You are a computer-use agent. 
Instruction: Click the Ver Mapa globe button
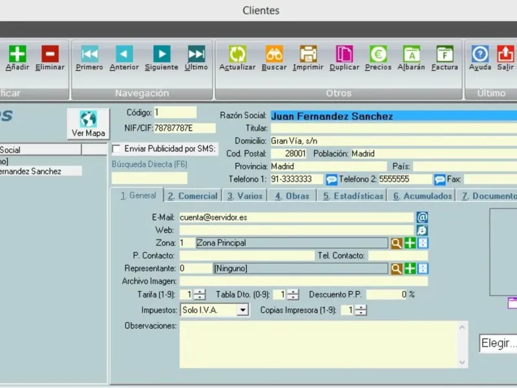(x=89, y=124)
